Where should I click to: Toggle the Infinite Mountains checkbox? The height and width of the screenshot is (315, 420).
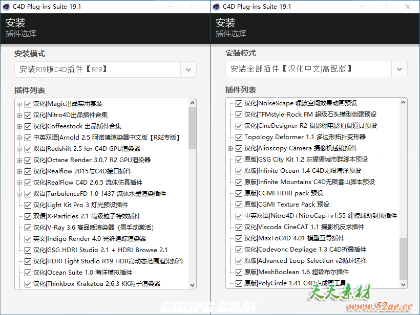pos(239,182)
